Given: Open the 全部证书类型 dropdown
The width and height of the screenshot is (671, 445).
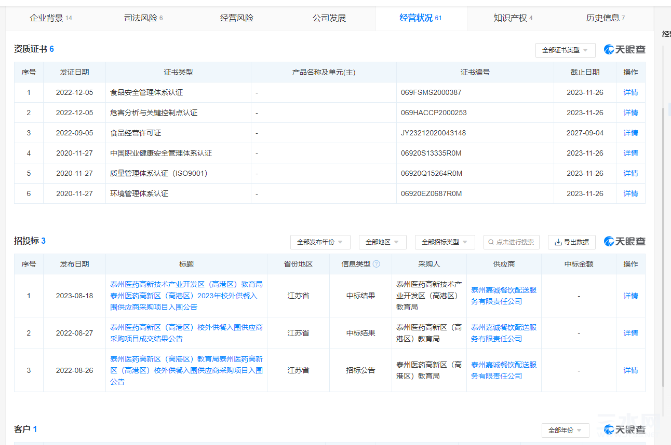Looking at the screenshot, I should pos(565,50).
